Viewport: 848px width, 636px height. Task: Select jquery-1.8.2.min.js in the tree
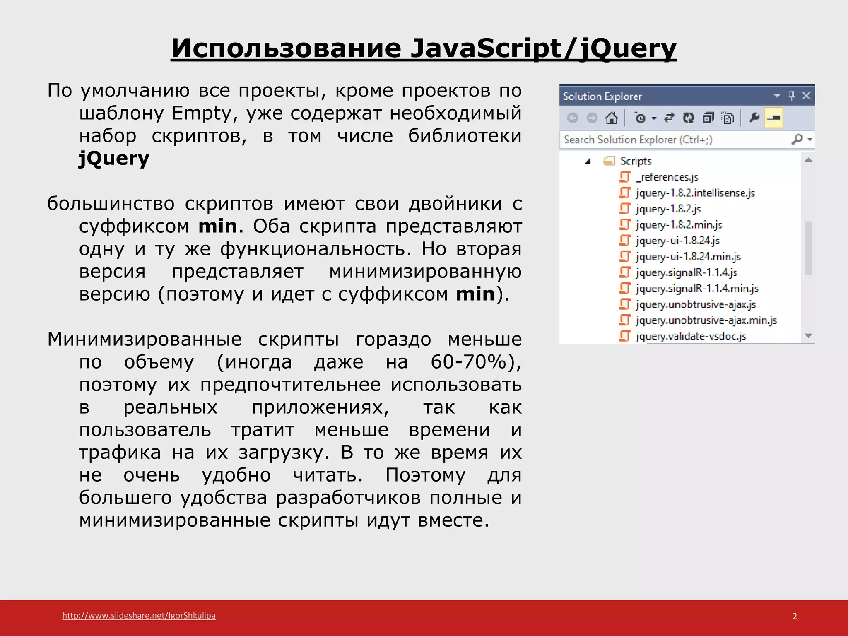pos(679,225)
